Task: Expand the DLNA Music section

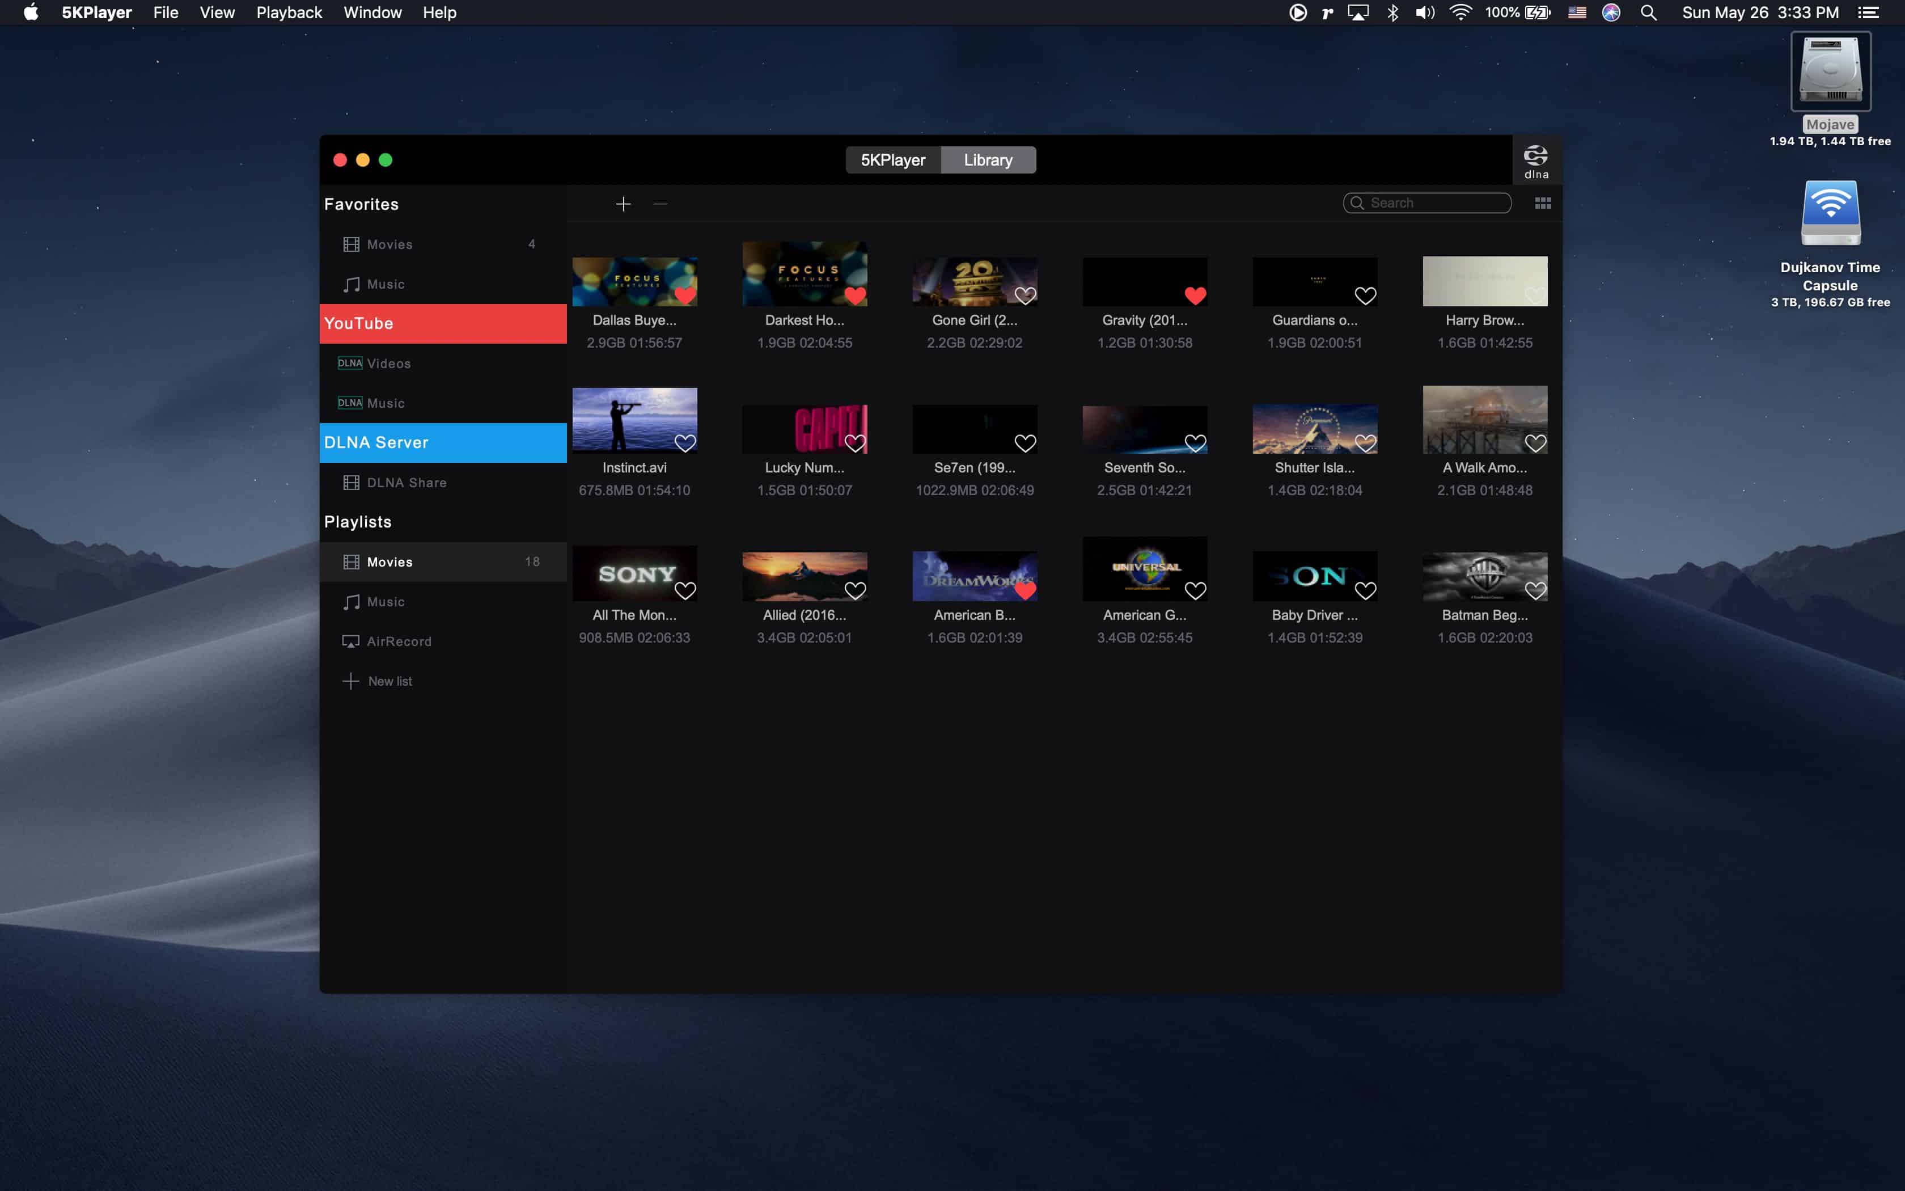Action: pyautogui.click(x=386, y=402)
